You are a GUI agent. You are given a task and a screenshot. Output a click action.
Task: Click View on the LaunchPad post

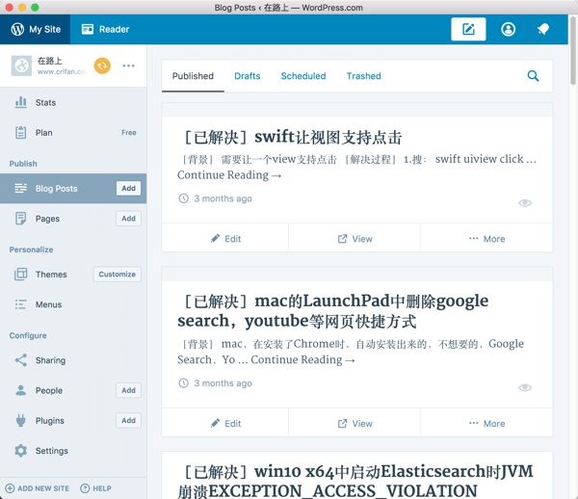[355, 424]
